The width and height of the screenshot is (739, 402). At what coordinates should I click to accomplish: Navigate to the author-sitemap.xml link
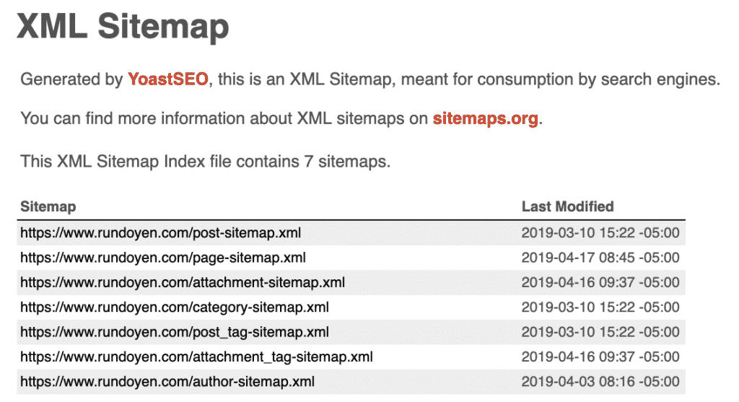167,381
